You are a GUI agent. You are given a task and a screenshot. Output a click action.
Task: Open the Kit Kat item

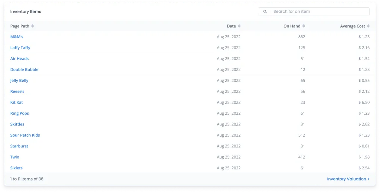tap(16, 102)
